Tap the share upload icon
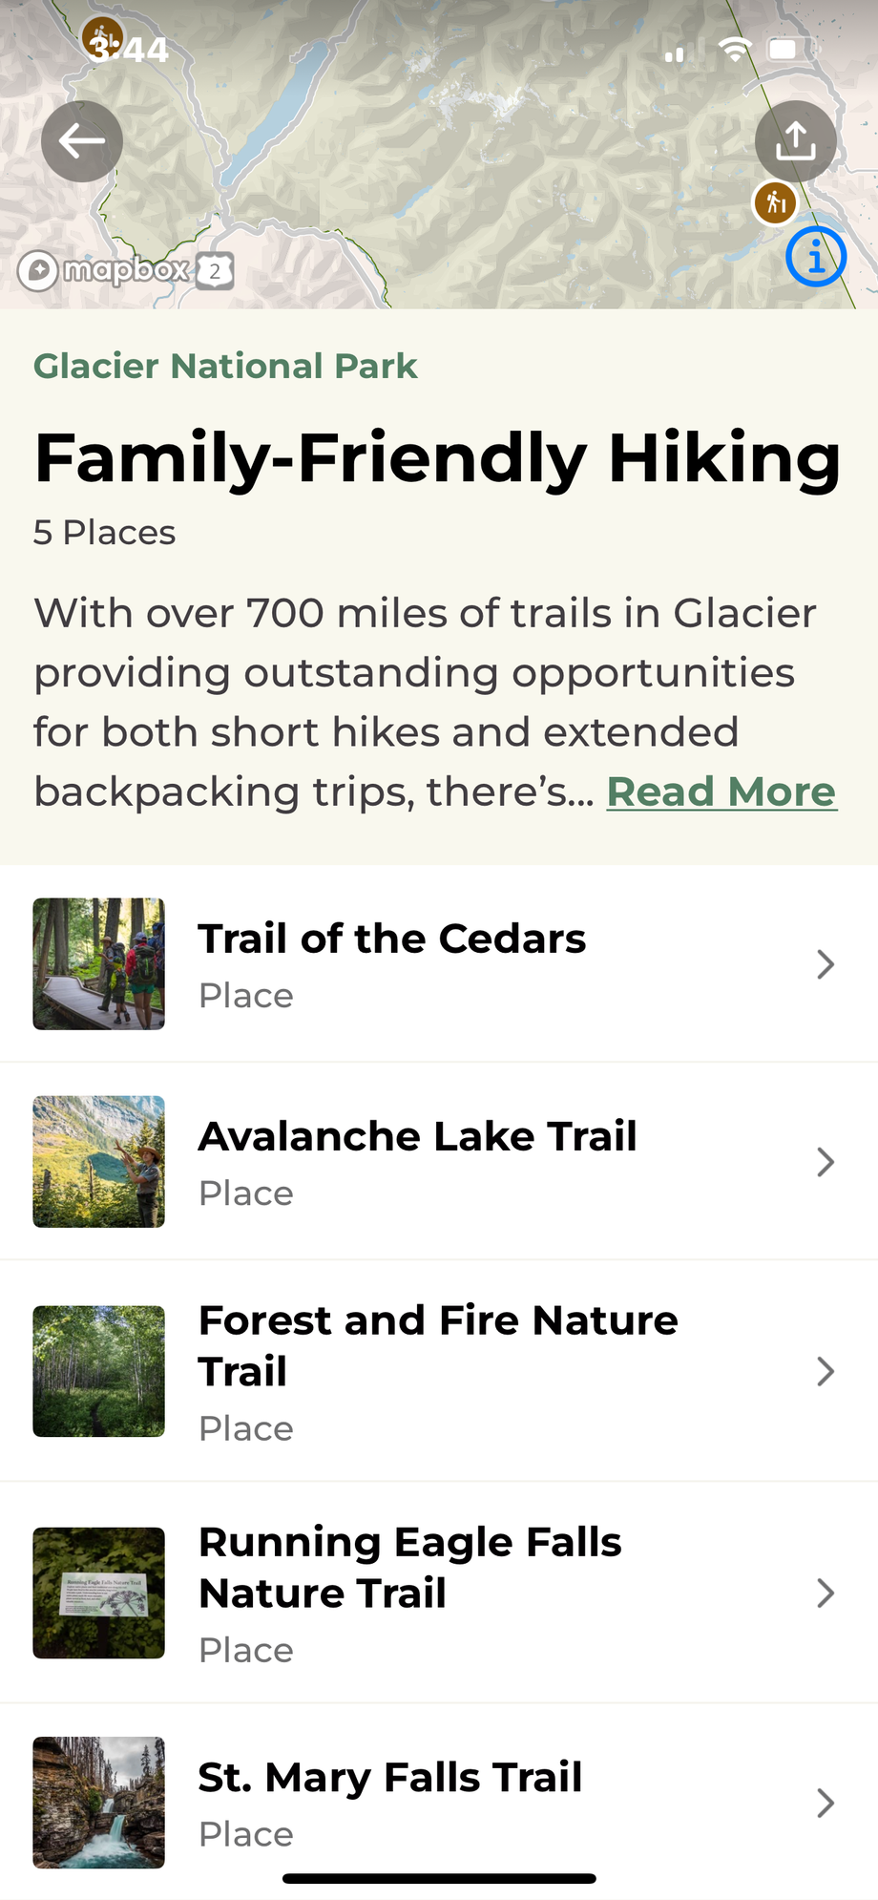This screenshot has height=1900, width=878. [795, 141]
